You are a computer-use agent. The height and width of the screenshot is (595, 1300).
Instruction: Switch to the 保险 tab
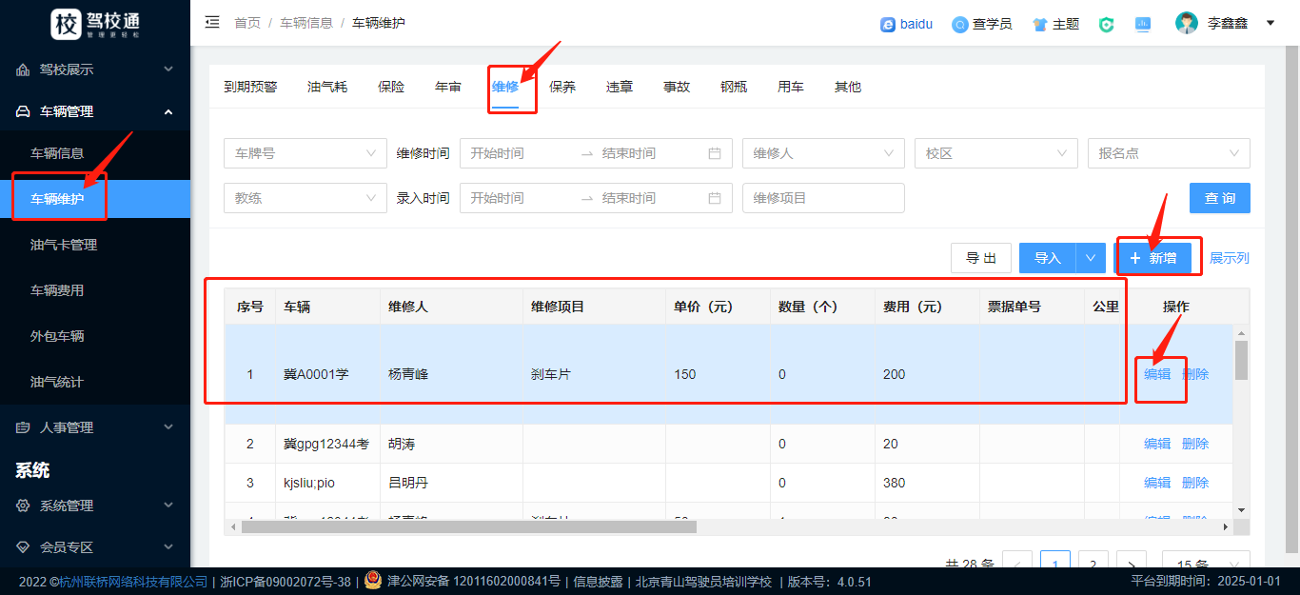(391, 87)
